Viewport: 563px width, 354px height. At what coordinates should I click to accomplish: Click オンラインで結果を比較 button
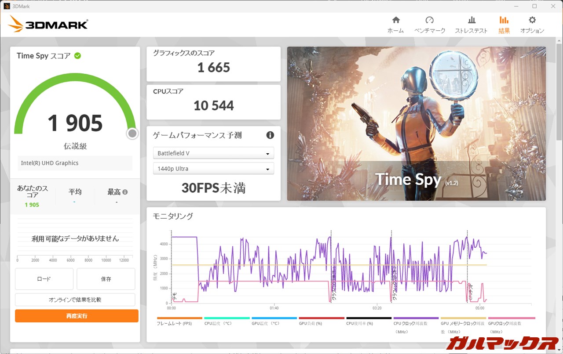pyautogui.click(x=75, y=300)
